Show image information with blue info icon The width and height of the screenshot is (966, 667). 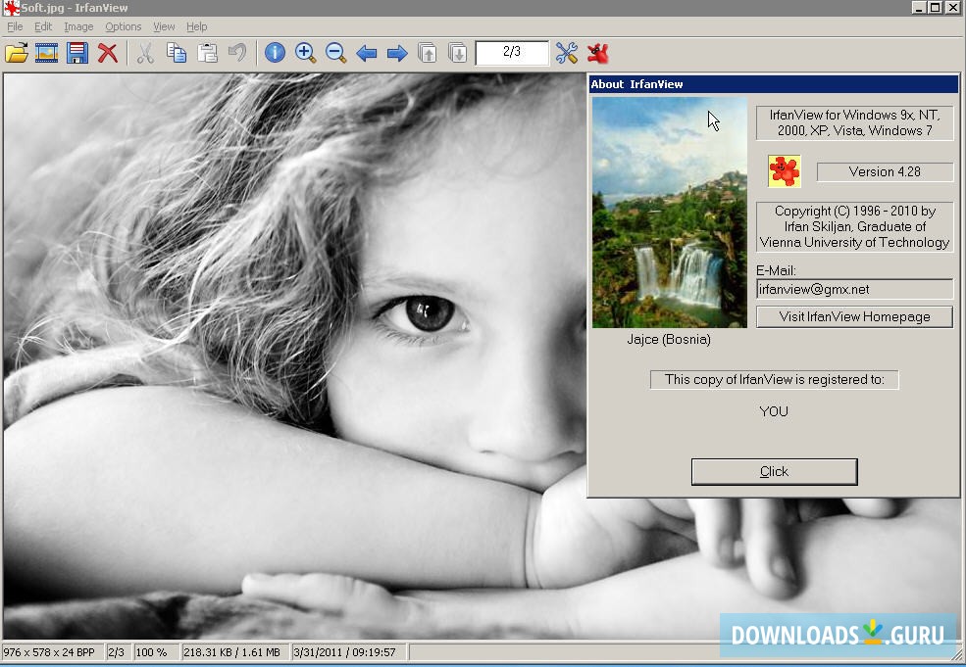pyautogui.click(x=275, y=53)
